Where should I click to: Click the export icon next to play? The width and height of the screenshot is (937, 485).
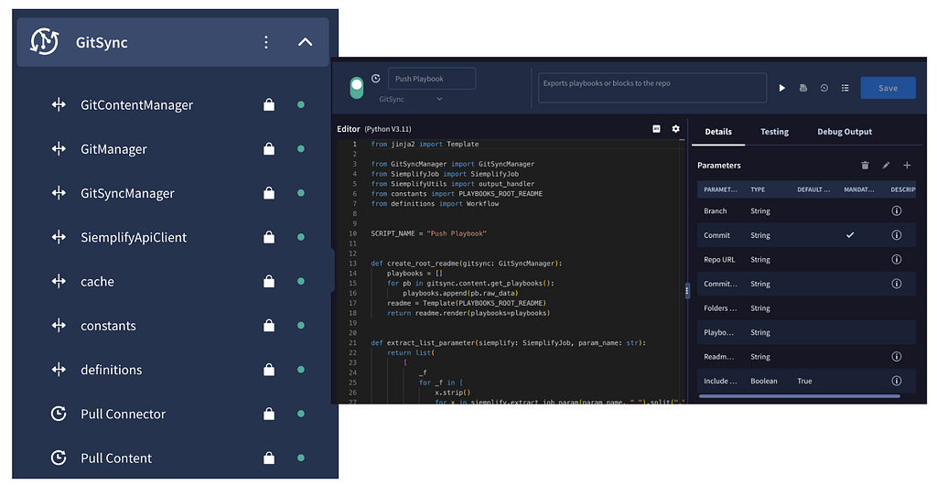(803, 88)
